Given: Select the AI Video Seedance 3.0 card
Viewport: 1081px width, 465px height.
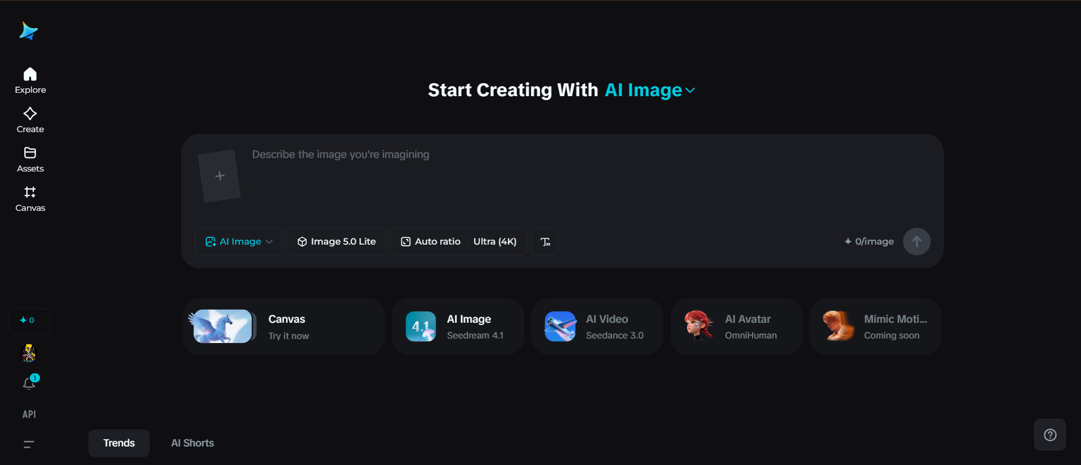Looking at the screenshot, I should pos(597,326).
